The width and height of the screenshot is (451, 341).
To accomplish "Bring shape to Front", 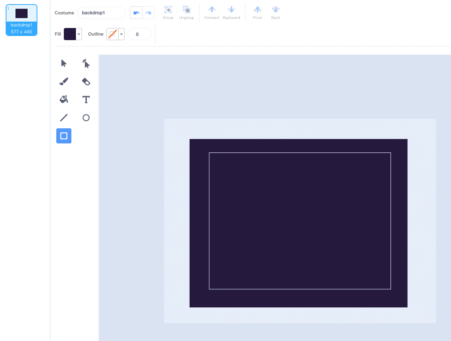I will coord(258,13).
